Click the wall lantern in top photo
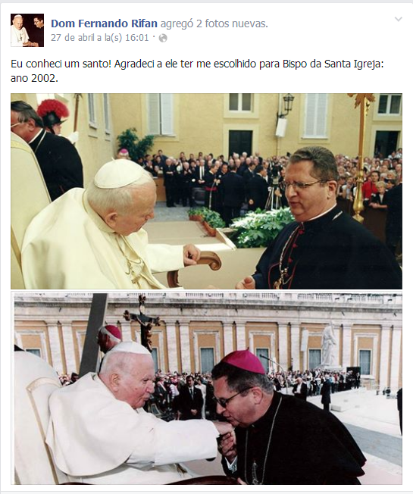The width and height of the screenshot is (413, 494). point(288,103)
